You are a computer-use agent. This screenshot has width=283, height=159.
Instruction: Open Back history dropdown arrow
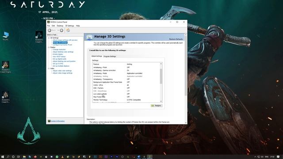coord(58,30)
